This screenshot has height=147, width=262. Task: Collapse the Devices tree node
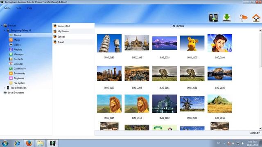(x=2, y=26)
